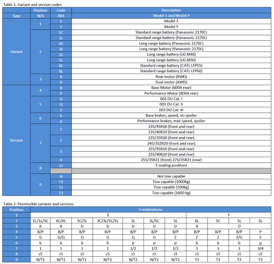Click the '235/35R20 (front and rear)' tire cell
The image size is (274, 264).
pyautogui.click(x=171, y=138)
